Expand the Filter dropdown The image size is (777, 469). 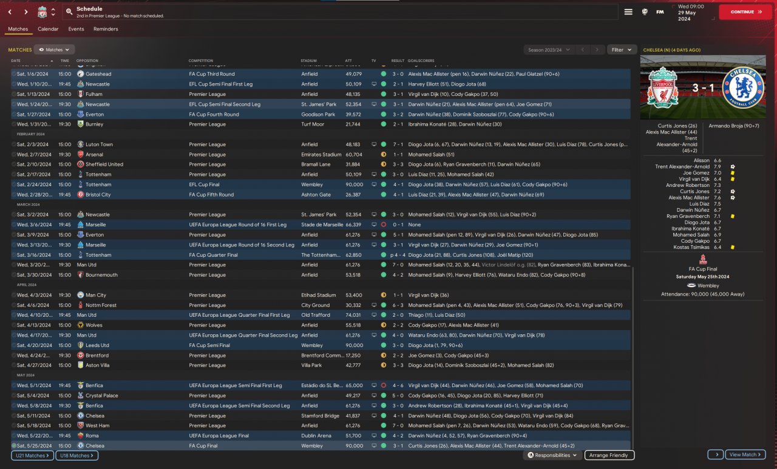(x=622, y=50)
